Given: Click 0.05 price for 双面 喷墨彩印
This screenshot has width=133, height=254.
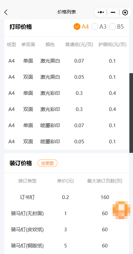Looking at the screenshot, I should 79,142.
